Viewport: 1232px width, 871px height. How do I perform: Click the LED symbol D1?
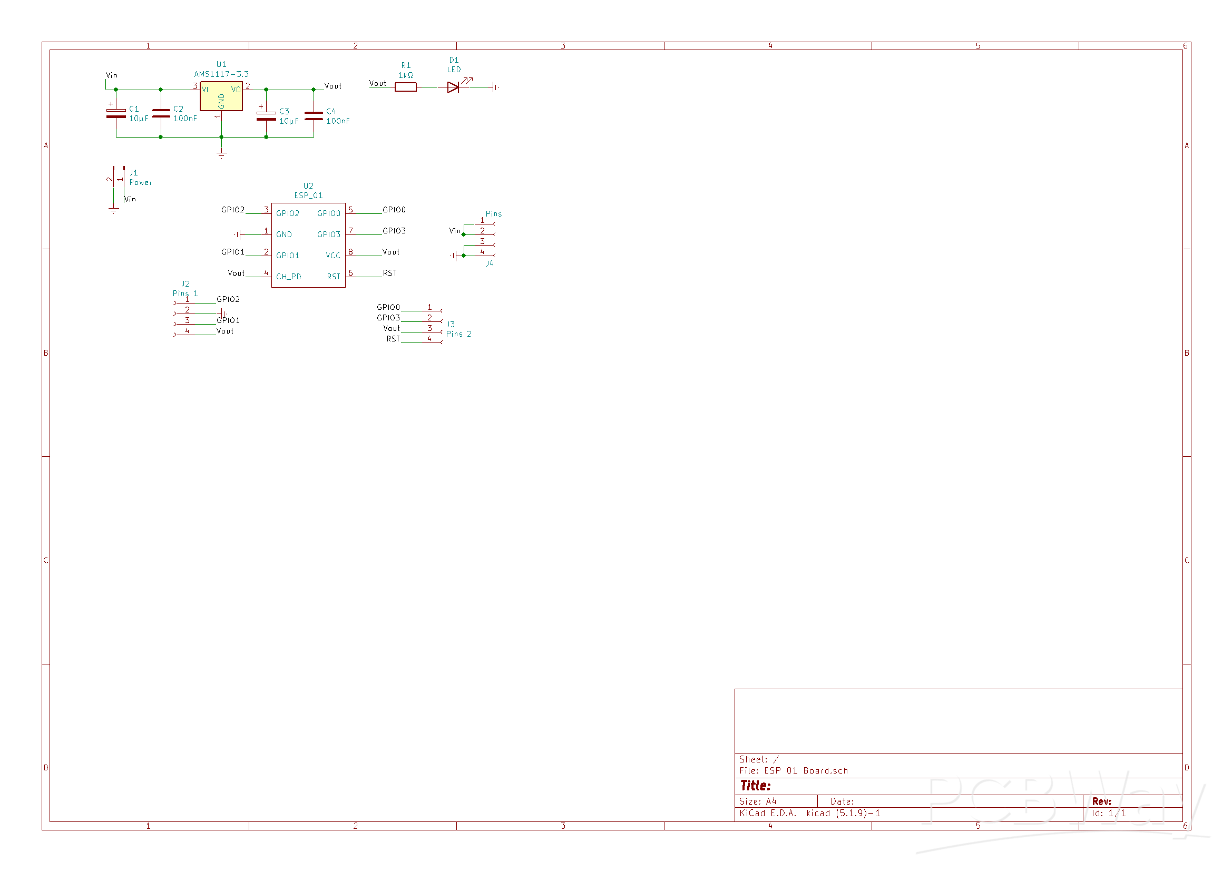tap(453, 87)
